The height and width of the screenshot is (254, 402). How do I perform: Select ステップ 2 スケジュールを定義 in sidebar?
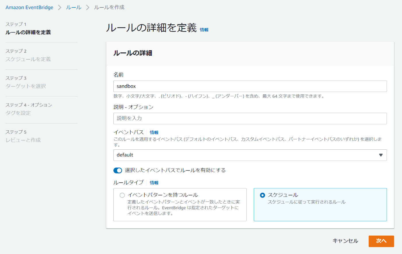coord(28,55)
